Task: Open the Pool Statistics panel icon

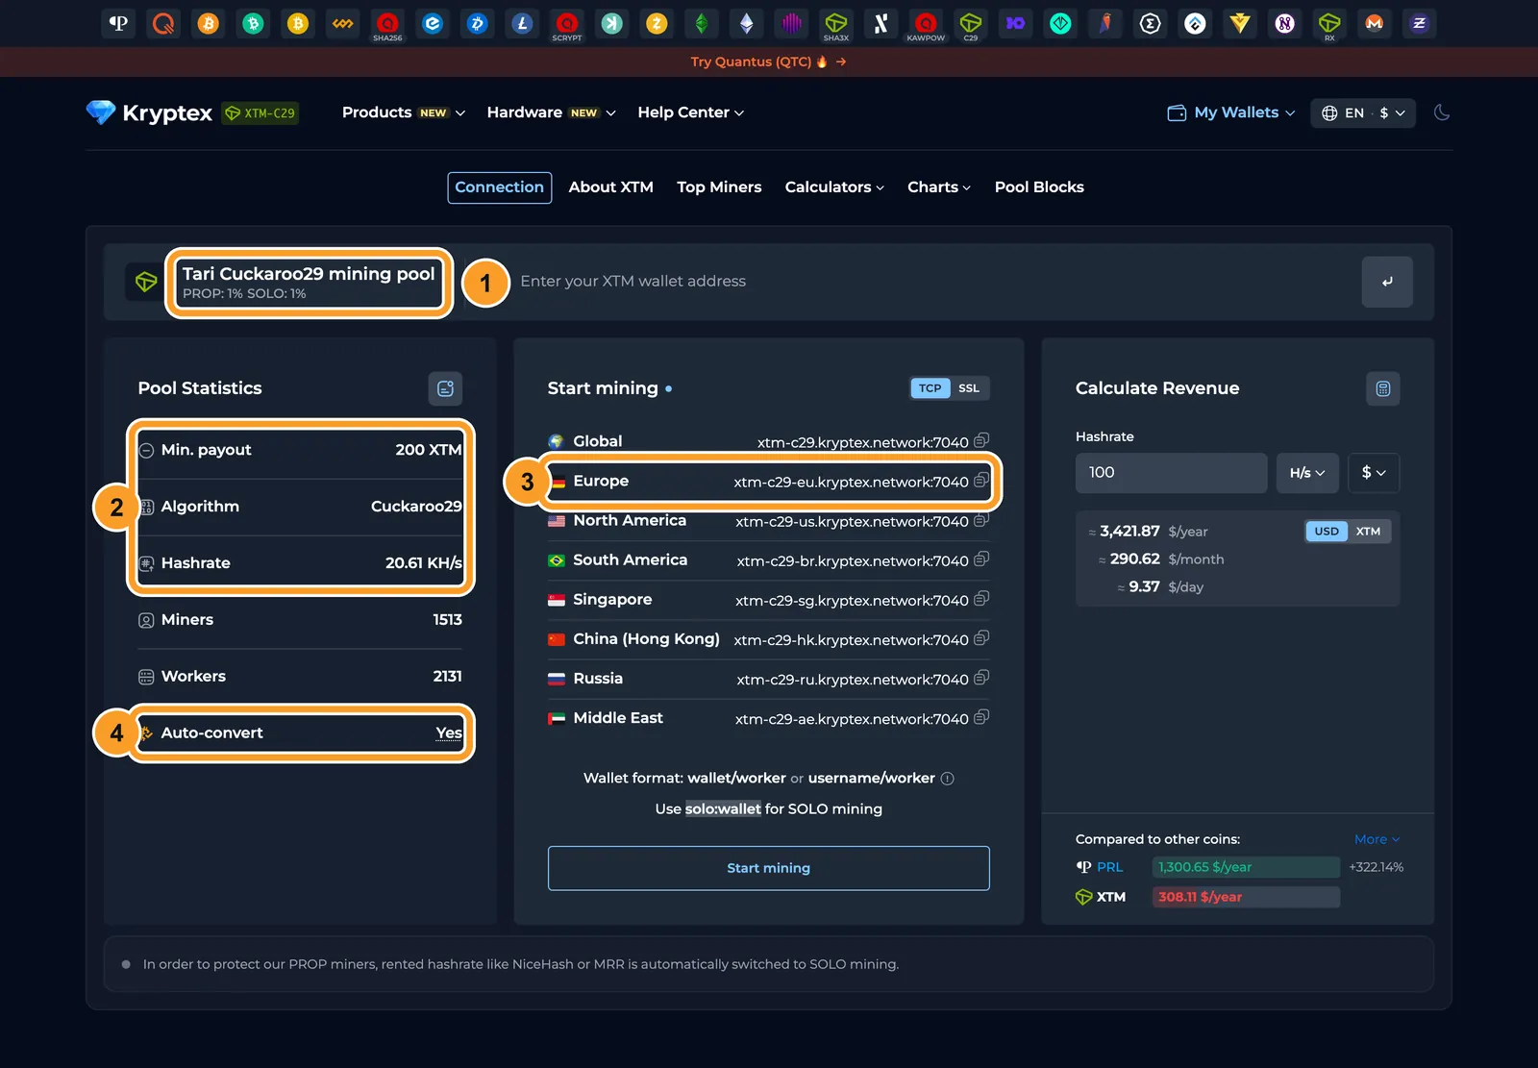Action: tap(445, 388)
